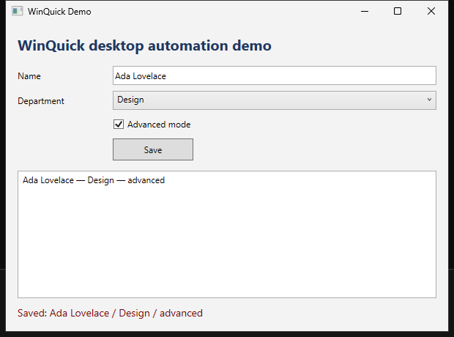
Task: Click the Save button
Action: point(153,149)
